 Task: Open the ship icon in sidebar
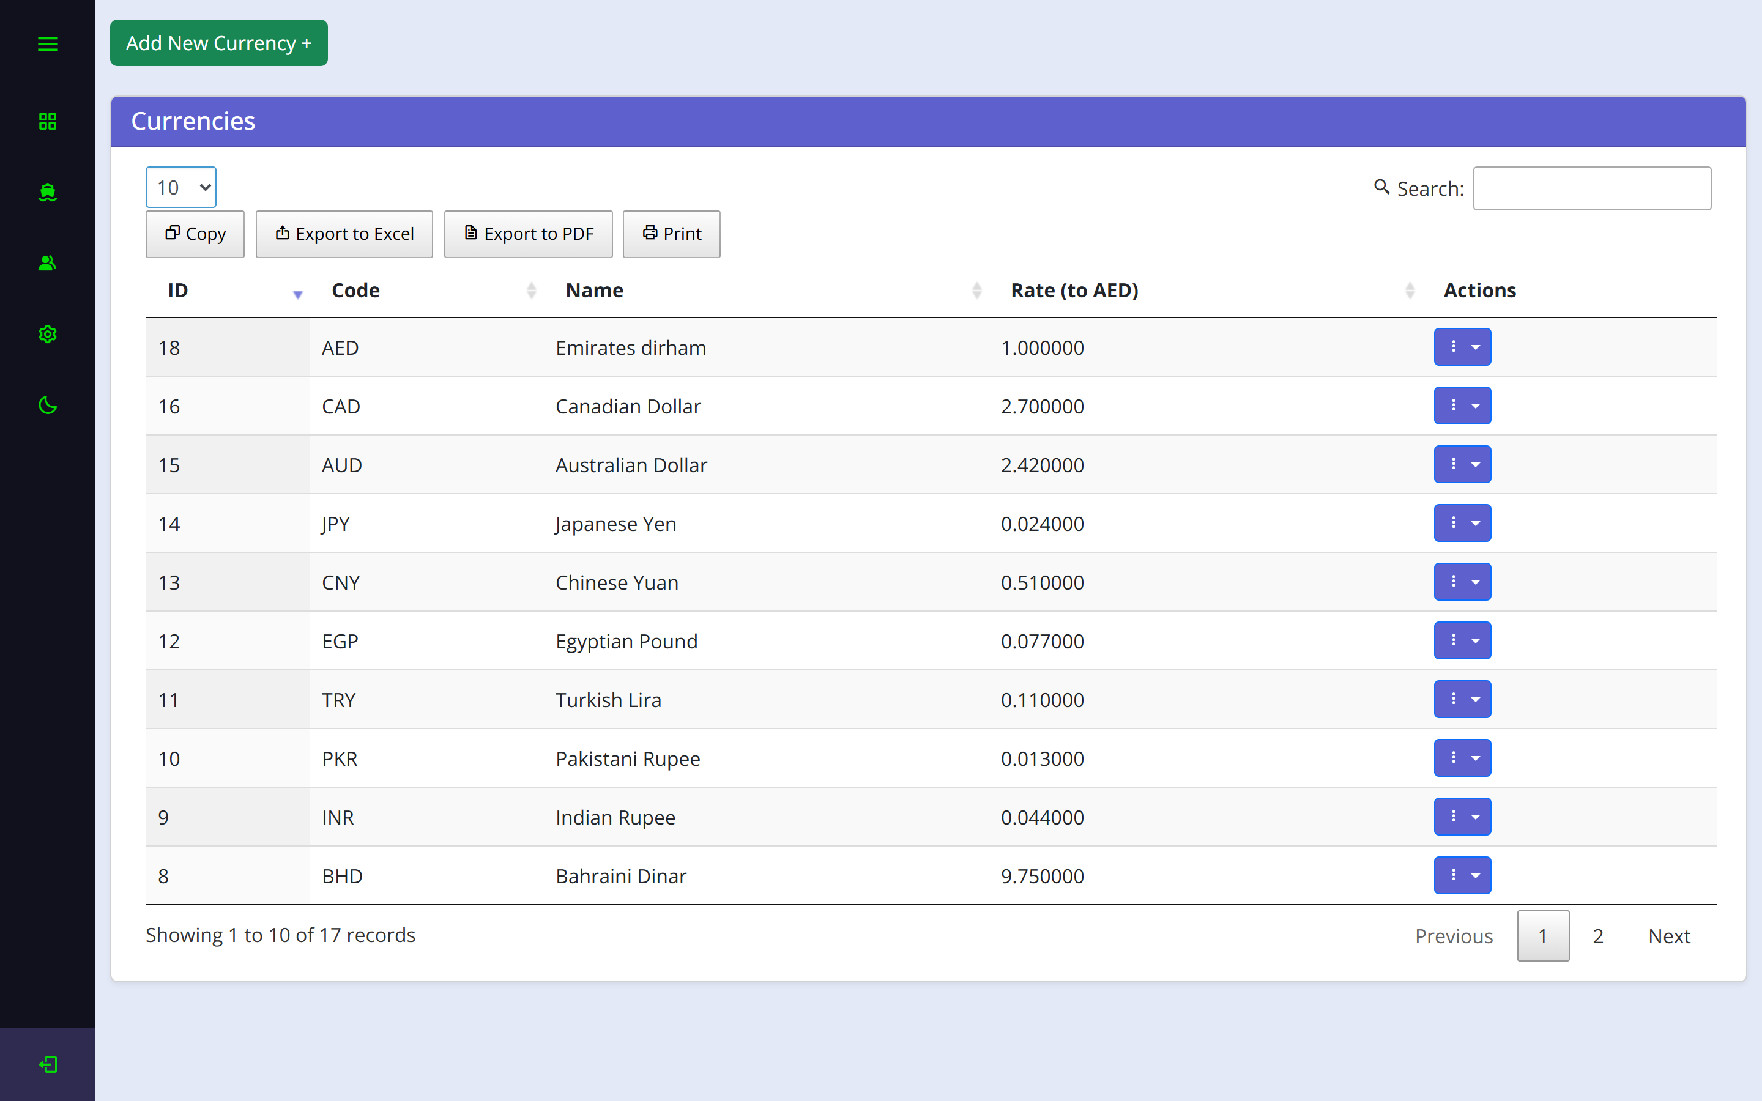pyautogui.click(x=47, y=192)
